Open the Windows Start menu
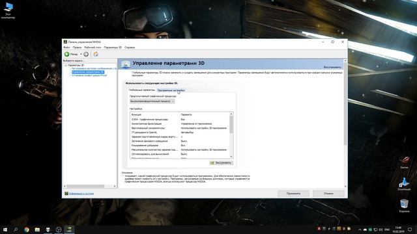Image resolution: width=417 pixels, height=234 pixels. pyautogui.click(x=5, y=229)
